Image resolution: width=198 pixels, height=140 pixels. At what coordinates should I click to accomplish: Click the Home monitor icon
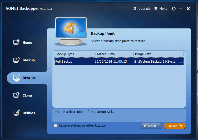point(16,42)
